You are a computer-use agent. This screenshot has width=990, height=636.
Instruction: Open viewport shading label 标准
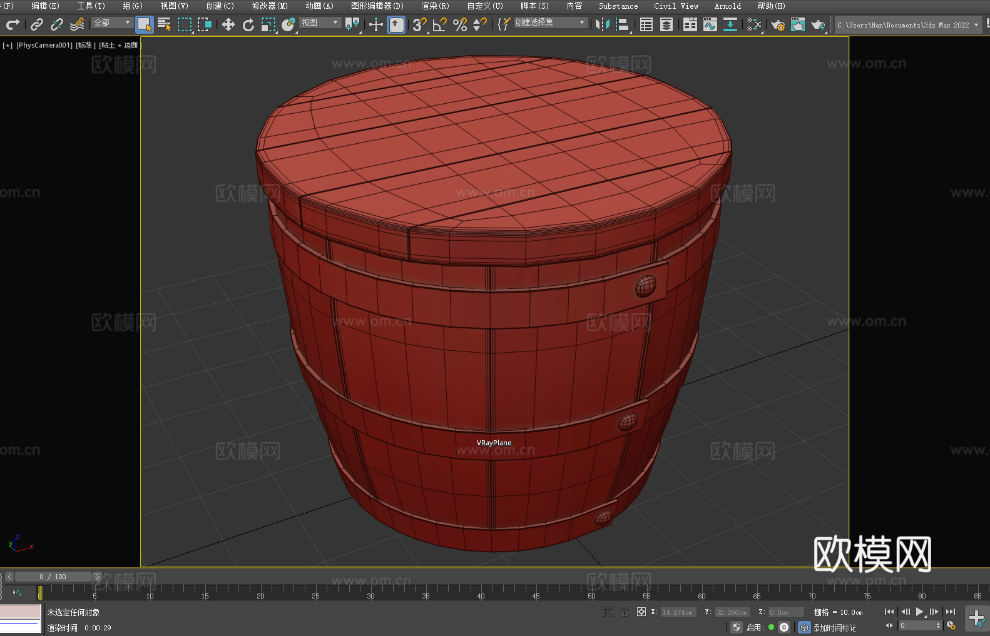tap(85, 45)
